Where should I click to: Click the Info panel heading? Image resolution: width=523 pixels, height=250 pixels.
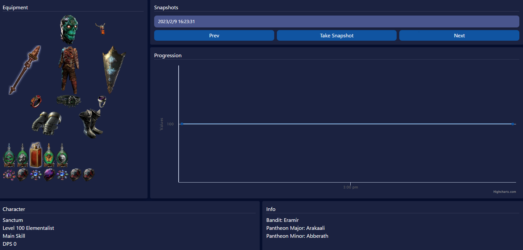point(271,209)
